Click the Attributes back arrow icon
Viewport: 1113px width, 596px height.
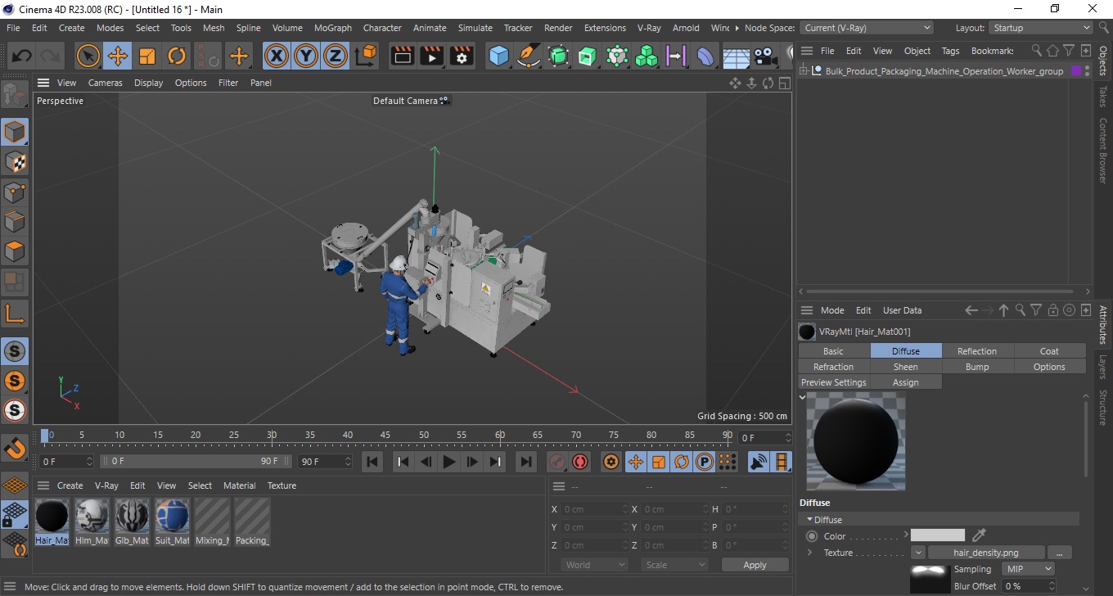(971, 310)
